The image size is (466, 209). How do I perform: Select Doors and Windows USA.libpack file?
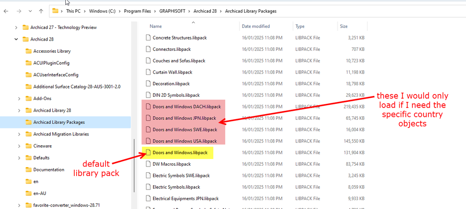click(x=184, y=141)
